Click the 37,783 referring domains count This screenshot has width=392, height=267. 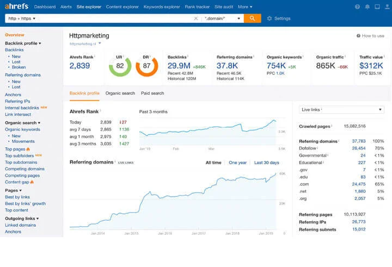tap(359, 141)
